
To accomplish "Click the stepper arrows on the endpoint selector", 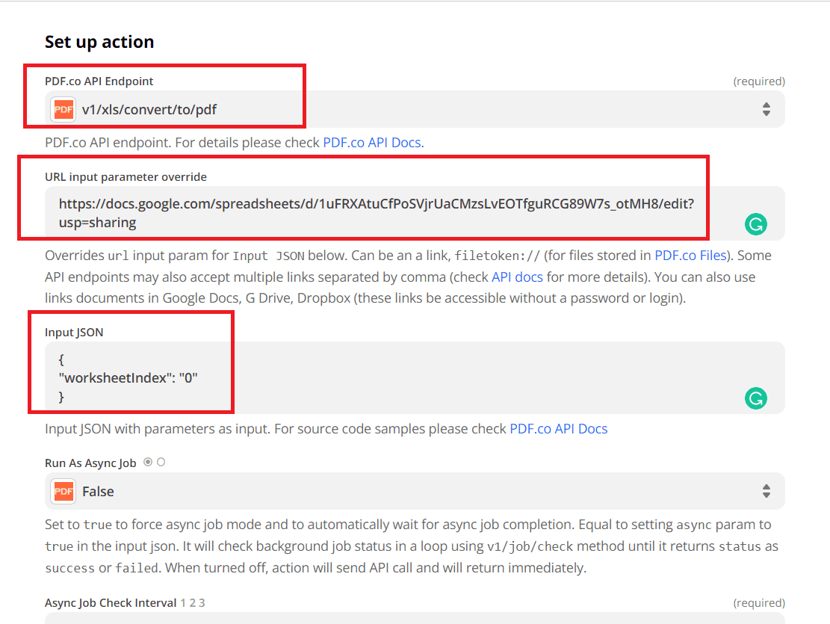I will pos(766,109).
